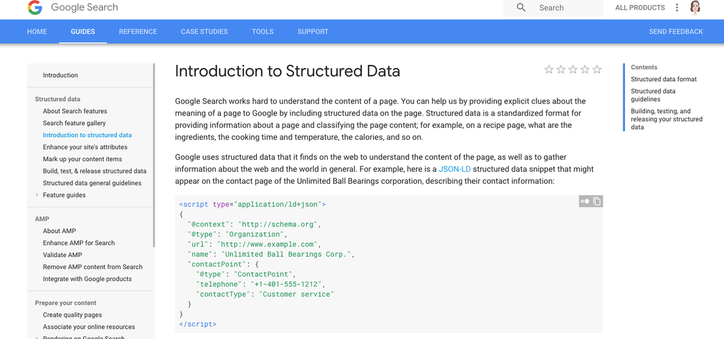
Task: Expand the Feature guides section
Action: 37,195
